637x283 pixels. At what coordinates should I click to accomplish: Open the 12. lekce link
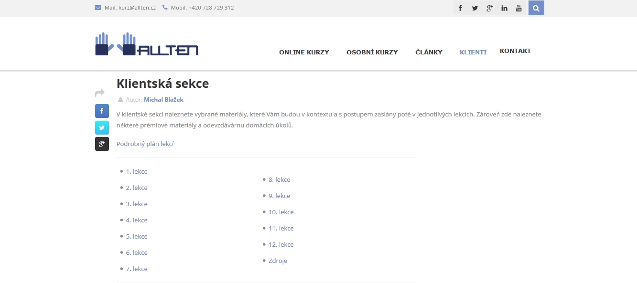click(281, 244)
